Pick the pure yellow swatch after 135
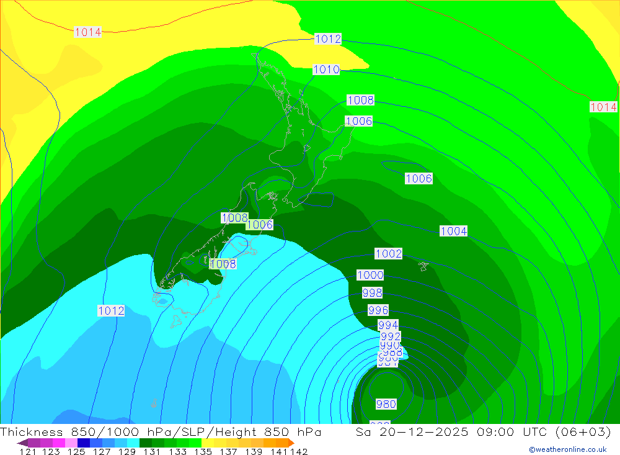620x455 pixels. 208,443
